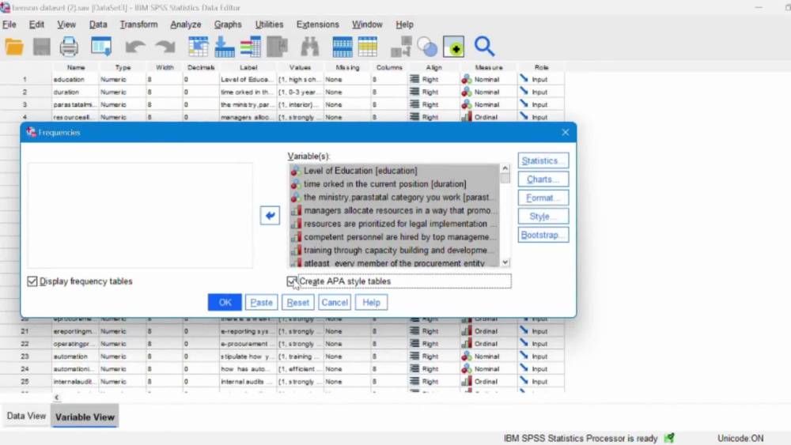791x445 pixels.
Task: Click the magnifying glass Search icon
Action: click(484, 47)
